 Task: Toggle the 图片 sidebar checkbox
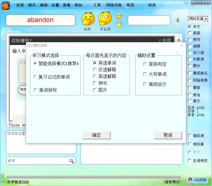point(190,66)
